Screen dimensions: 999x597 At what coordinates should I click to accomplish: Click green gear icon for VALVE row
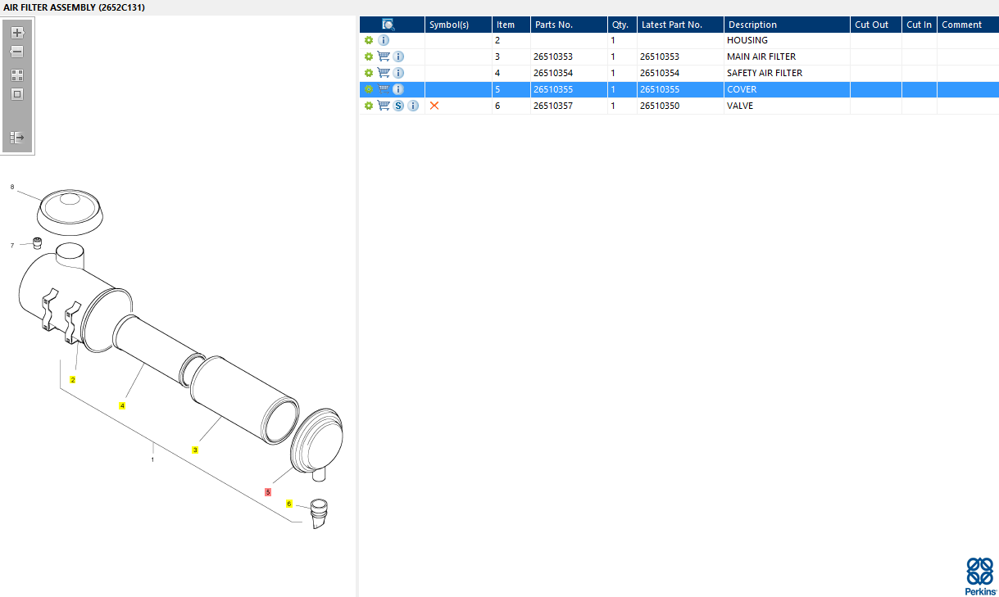tap(369, 106)
